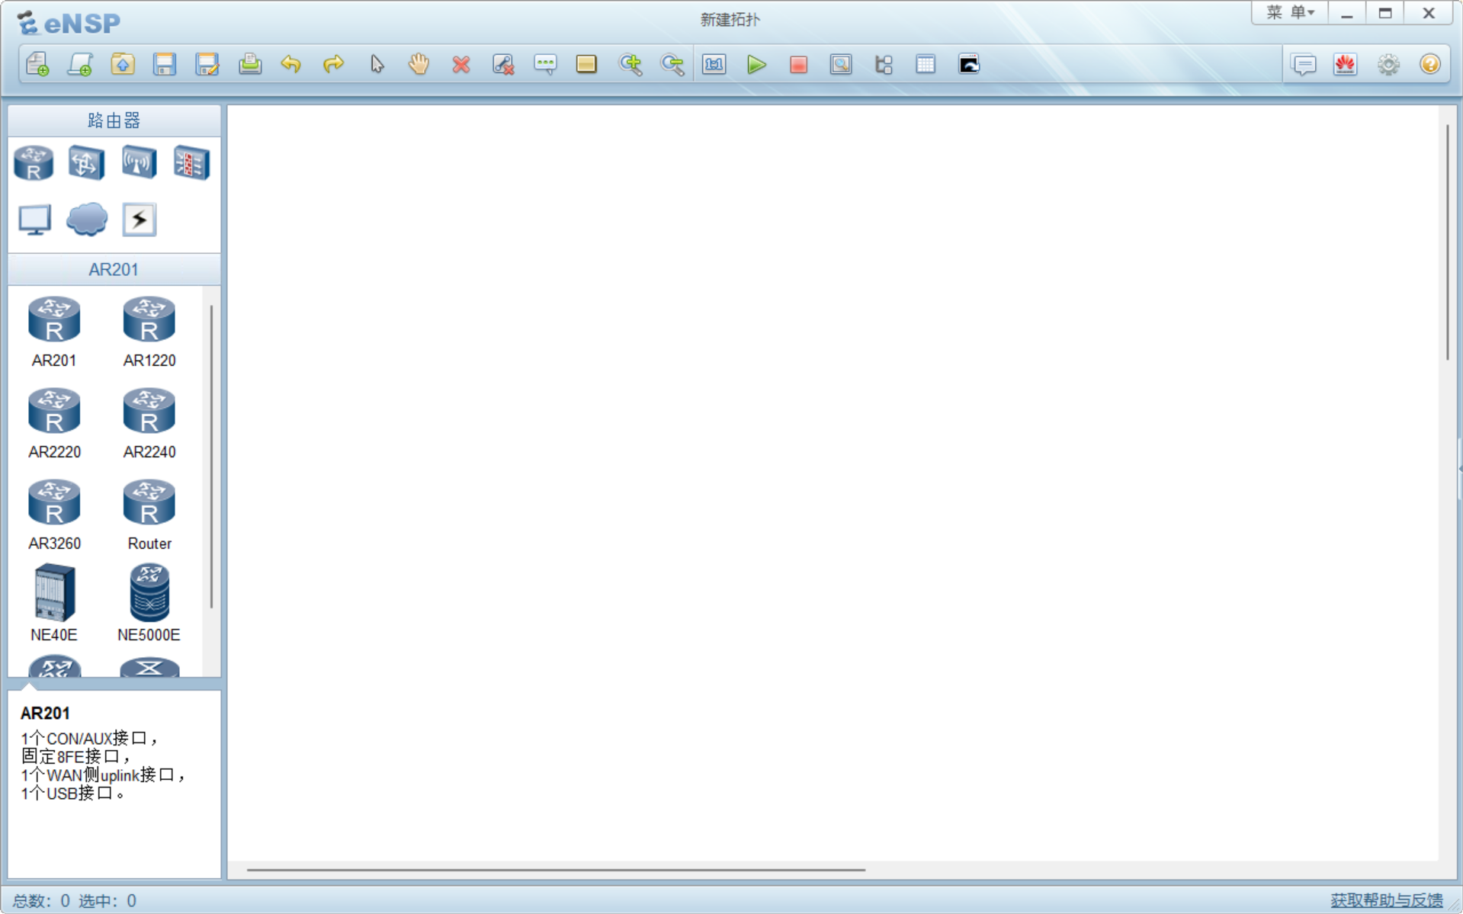Stop devices with red stop button
The image size is (1463, 914).
coord(798,65)
